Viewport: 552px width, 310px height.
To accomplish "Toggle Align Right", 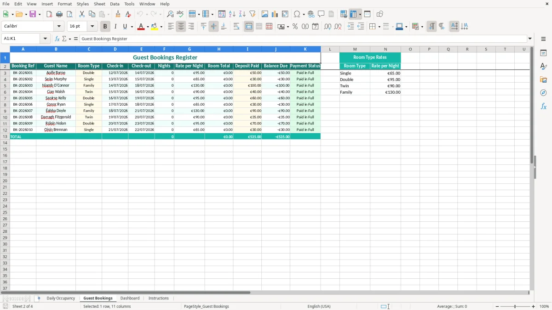I will 191,27.
